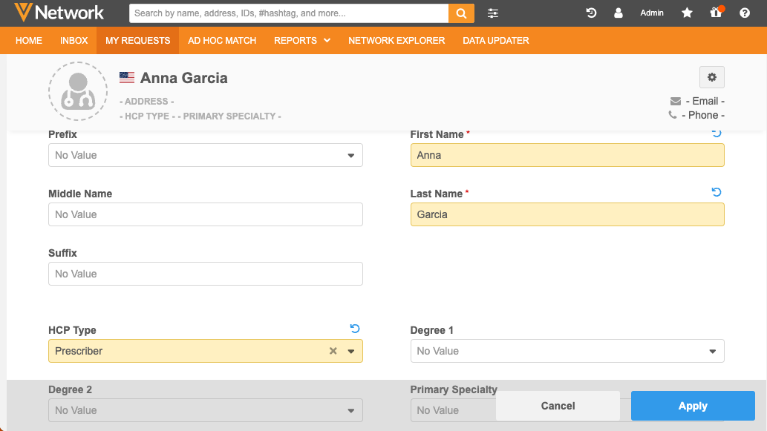The width and height of the screenshot is (767, 431).
Task: Open the recent history icon
Action: click(x=591, y=13)
